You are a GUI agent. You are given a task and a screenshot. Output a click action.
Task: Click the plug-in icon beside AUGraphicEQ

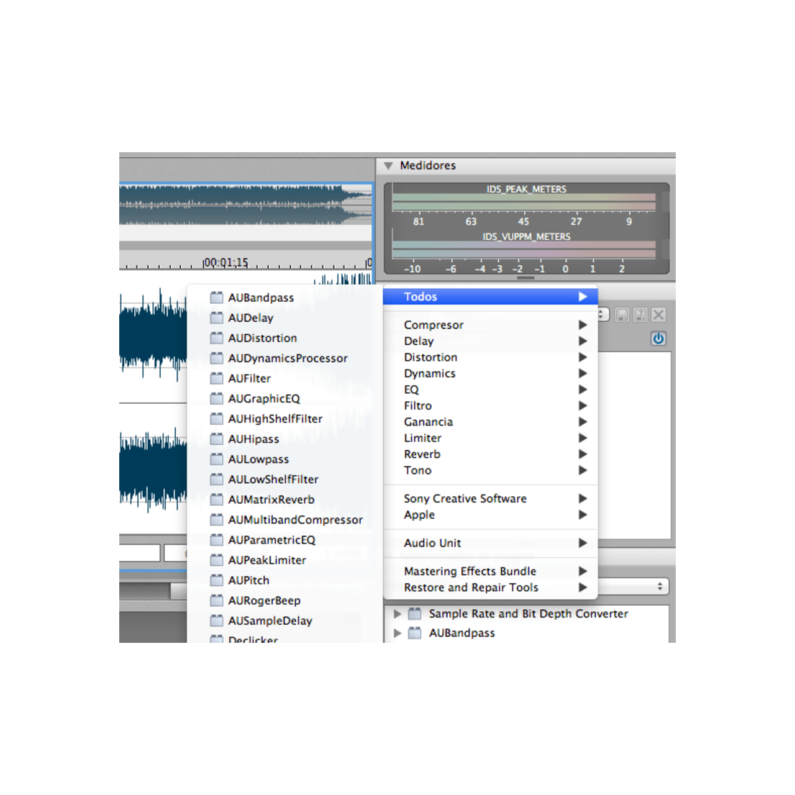(216, 399)
